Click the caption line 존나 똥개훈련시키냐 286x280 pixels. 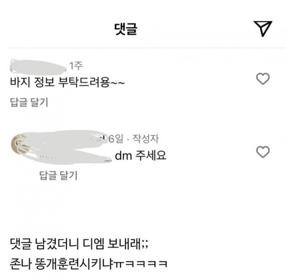(88, 264)
